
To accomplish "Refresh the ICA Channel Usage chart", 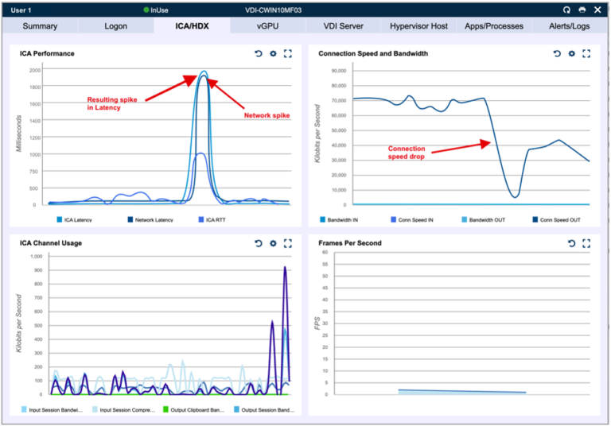I will [259, 243].
